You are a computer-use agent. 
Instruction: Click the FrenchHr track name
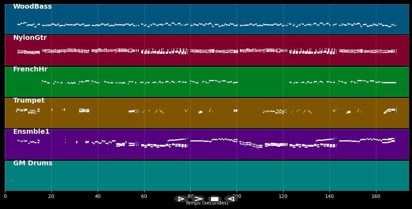[x=30, y=69]
